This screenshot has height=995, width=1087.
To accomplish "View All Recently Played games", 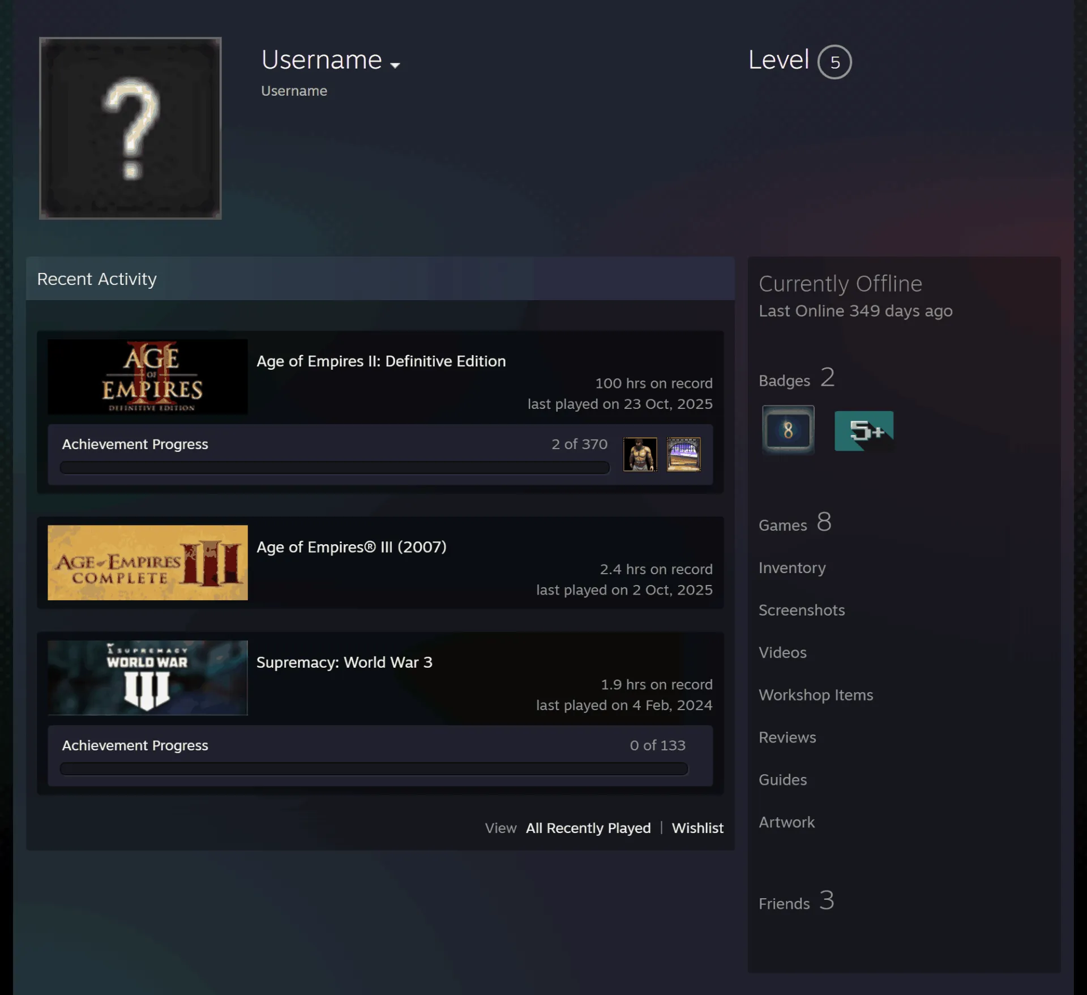I will 588,828.
